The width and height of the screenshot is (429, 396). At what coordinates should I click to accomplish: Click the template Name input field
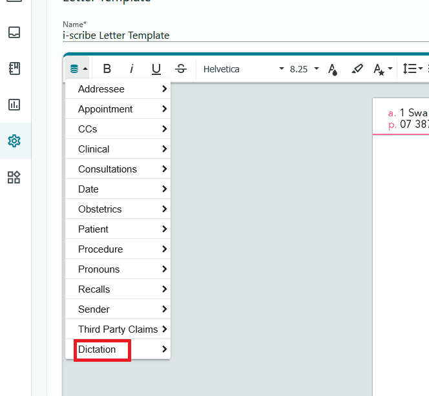pyautogui.click(x=246, y=36)
